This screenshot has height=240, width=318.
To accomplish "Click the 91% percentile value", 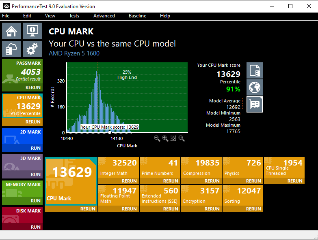I will [x=233, y=89].
